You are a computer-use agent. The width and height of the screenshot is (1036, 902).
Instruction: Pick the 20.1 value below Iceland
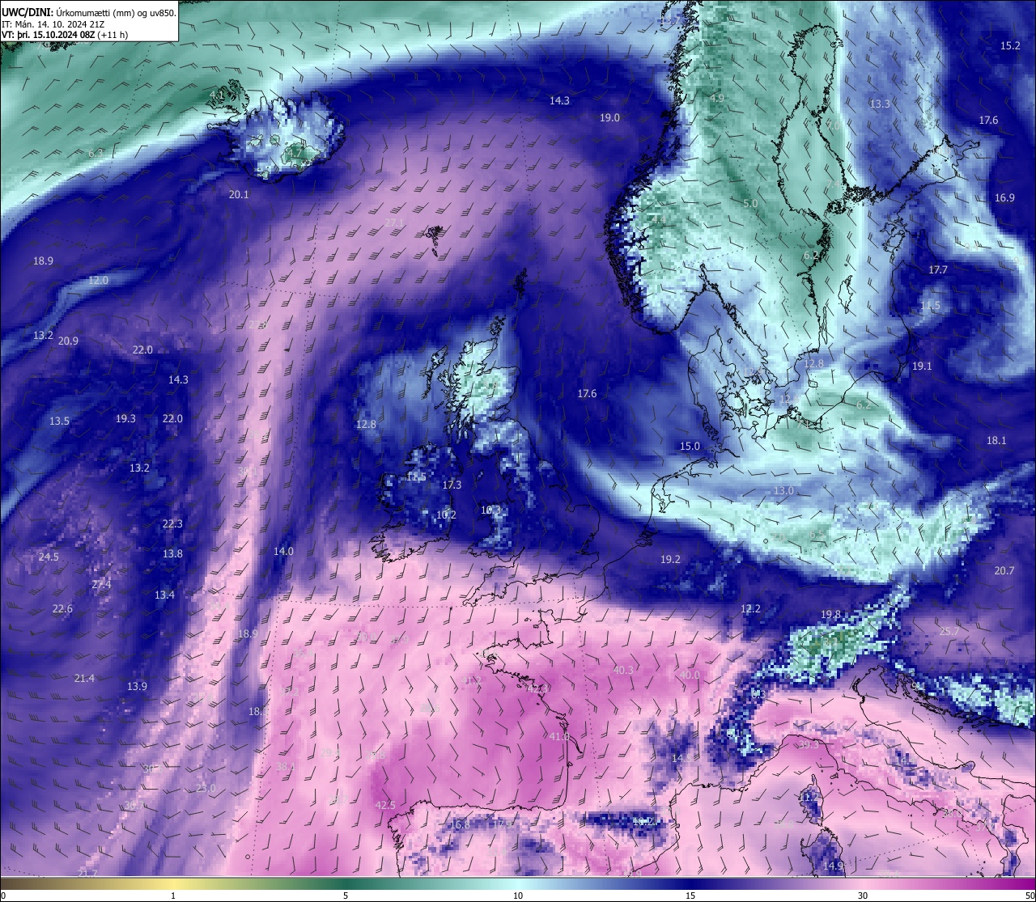239,195
